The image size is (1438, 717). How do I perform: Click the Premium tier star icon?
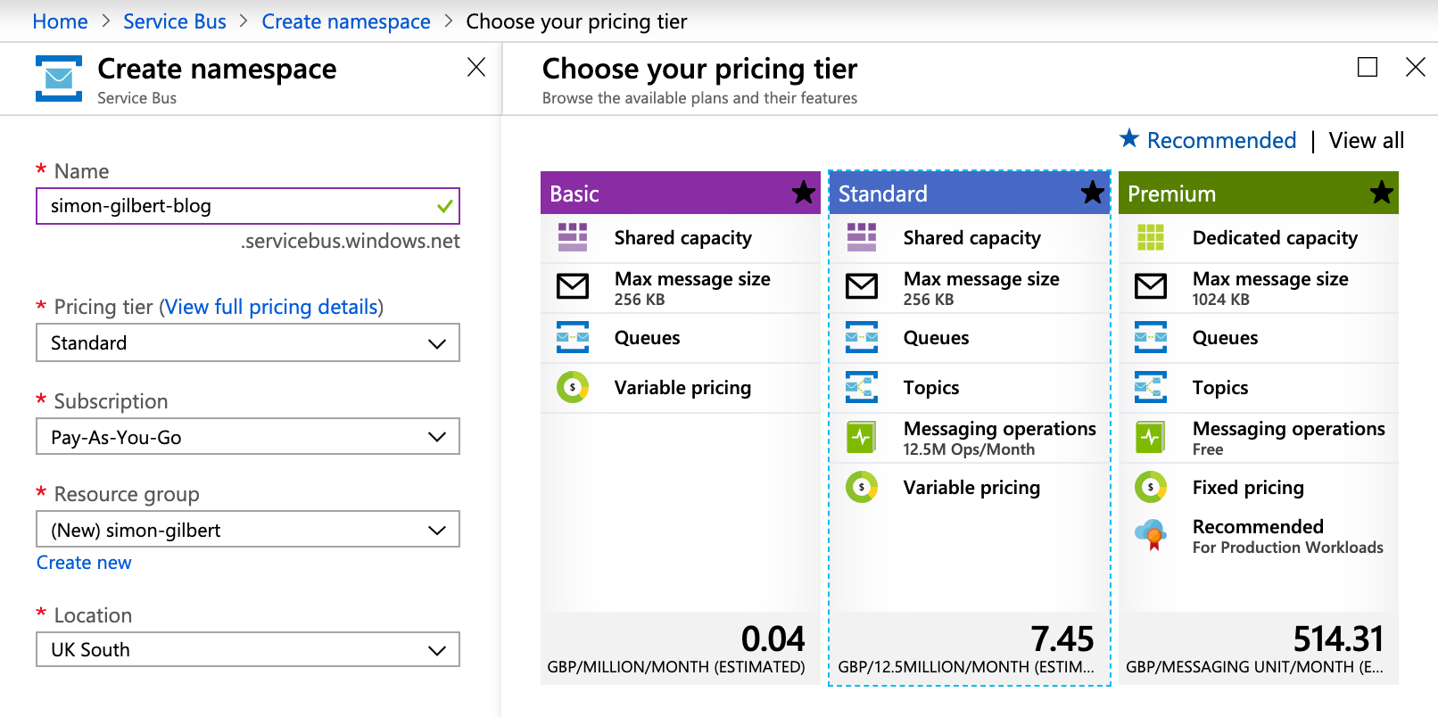(x=1382, y=192)
